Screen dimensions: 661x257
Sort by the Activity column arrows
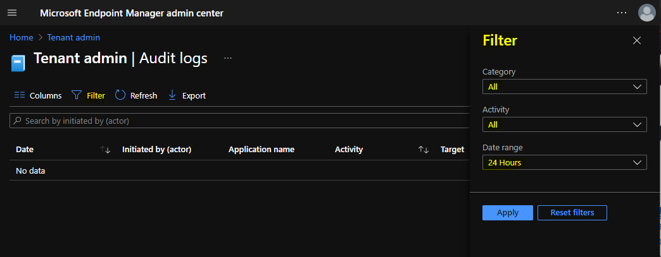click(424, 150)
